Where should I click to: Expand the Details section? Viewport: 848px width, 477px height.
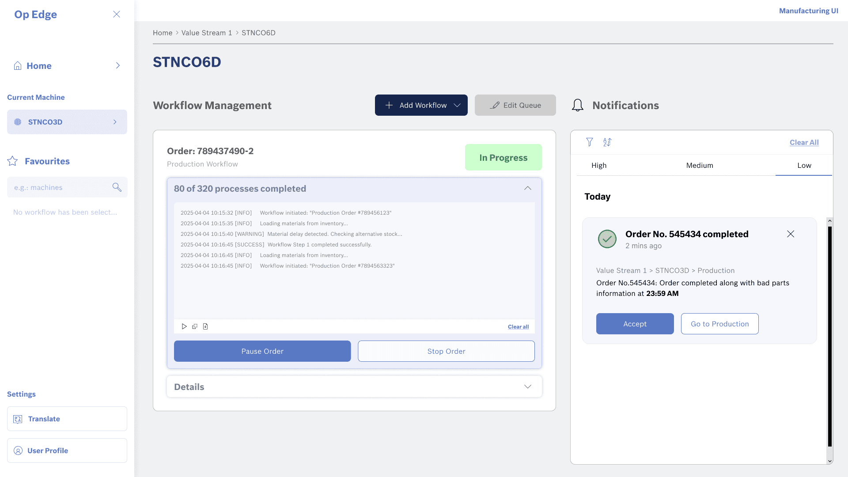point(528,387)
